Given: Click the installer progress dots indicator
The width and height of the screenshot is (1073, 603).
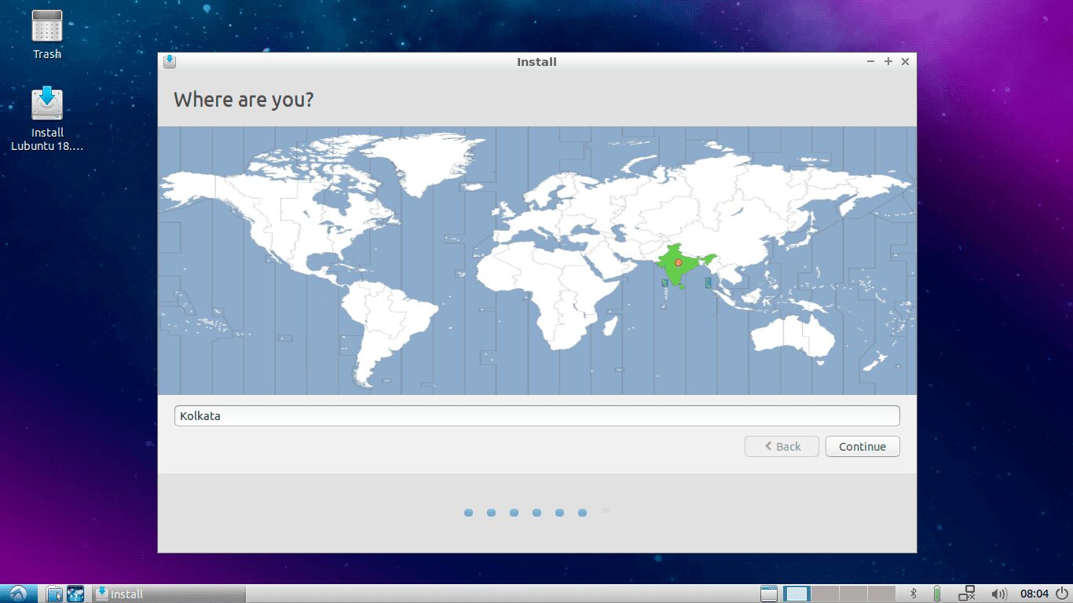Looking at the screenshot, I should [x=536, y=512].
